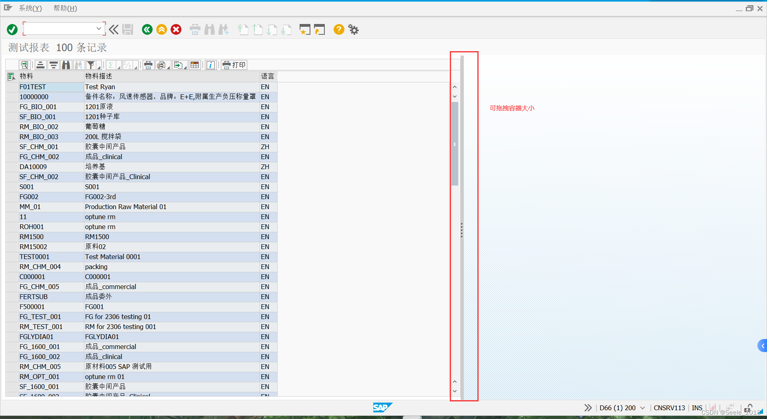Open Customize Local Layout gears icon

354,30
